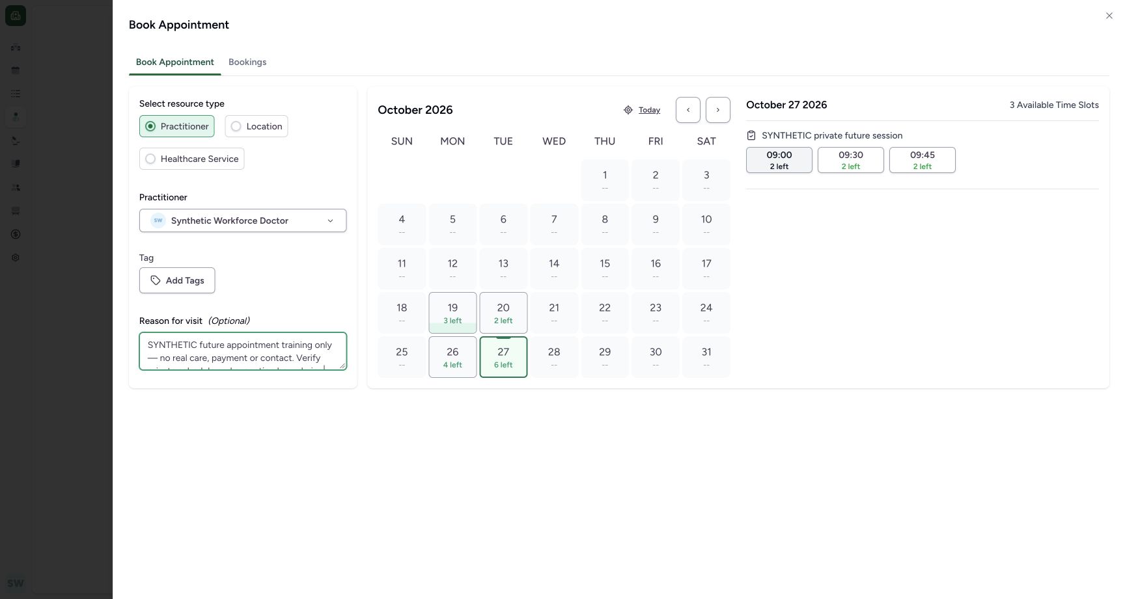This screenshot has height=599, width=1125.
Task: Click the tag icon in Add Tags
Action: (x=156, y=280)
